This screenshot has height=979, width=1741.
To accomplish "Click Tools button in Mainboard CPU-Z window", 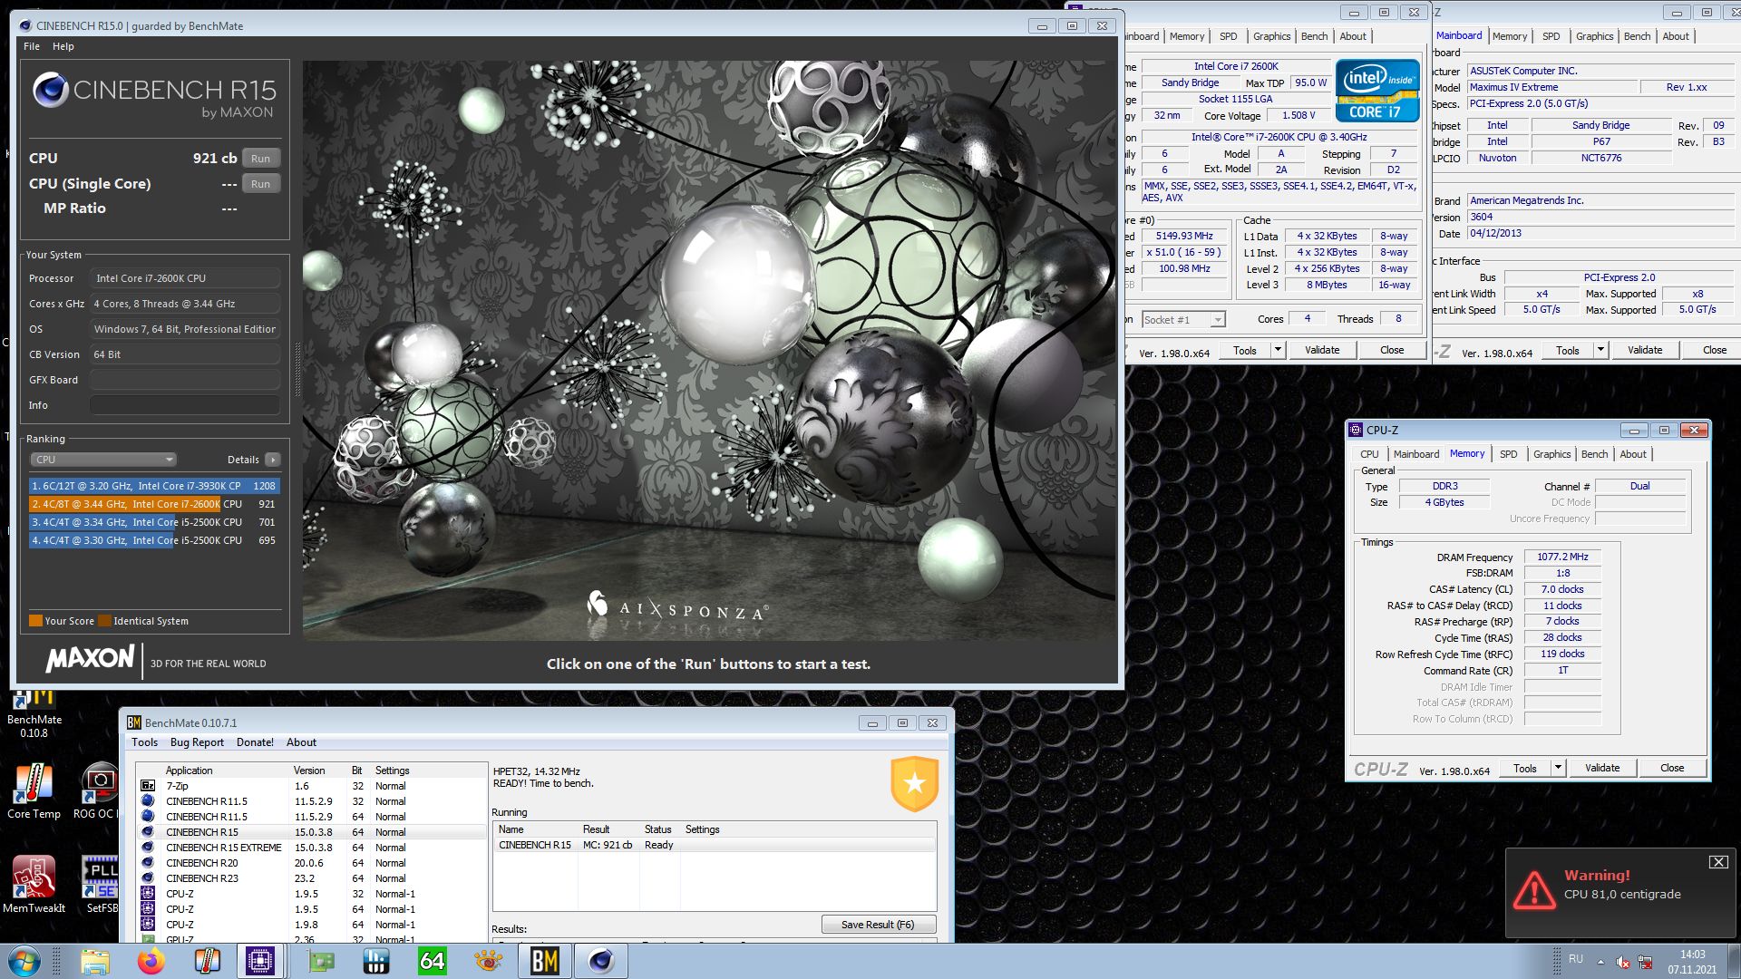I will [1567, 350].
